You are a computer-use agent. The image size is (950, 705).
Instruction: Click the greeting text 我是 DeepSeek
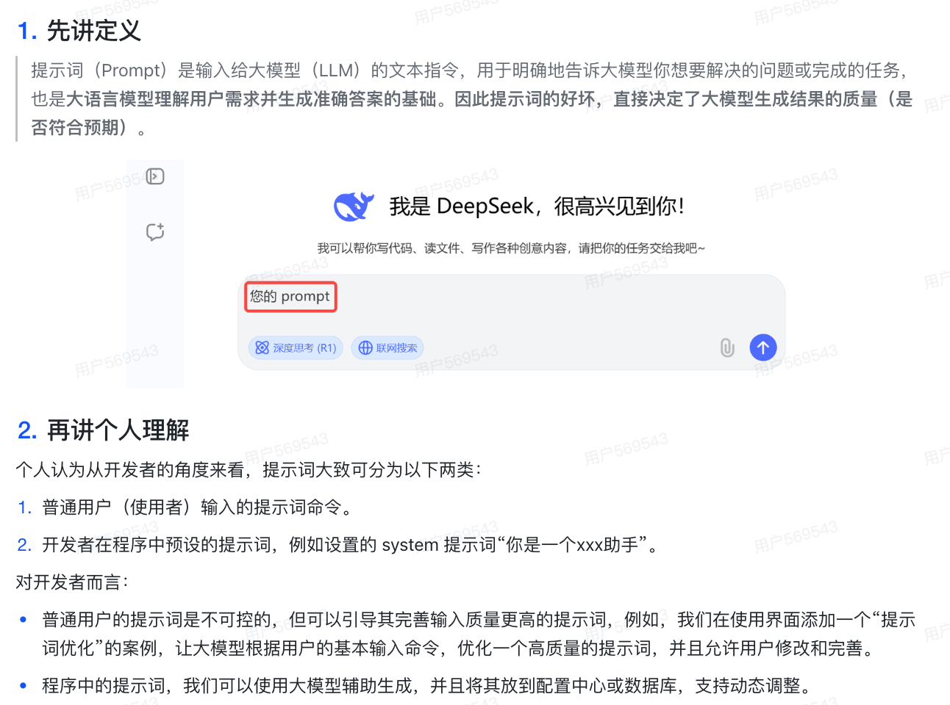point(462,206)
